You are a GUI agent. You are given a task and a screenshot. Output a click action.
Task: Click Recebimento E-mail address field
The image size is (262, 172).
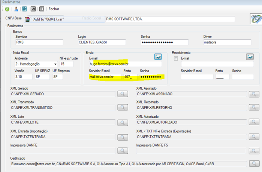coord(217,64)
